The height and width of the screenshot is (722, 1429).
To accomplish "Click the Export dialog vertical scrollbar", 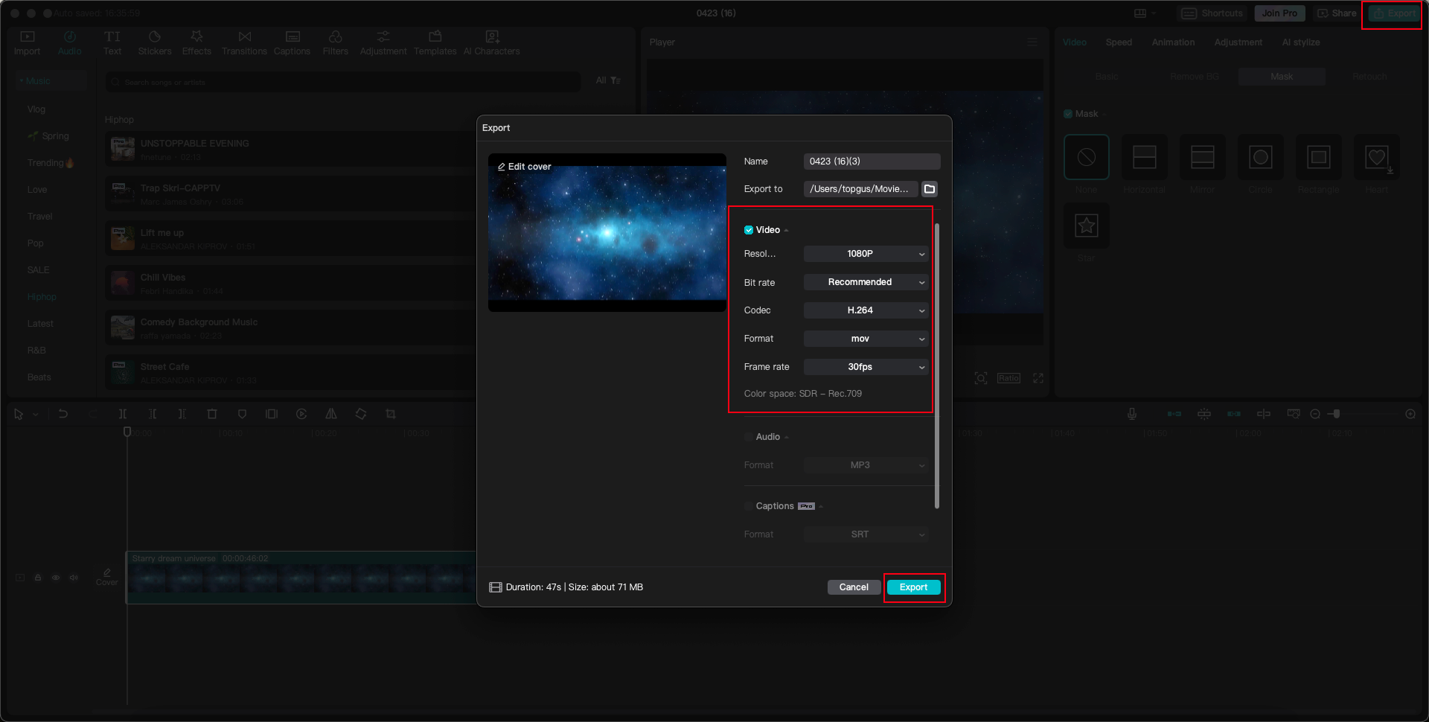I will point(937,365).
